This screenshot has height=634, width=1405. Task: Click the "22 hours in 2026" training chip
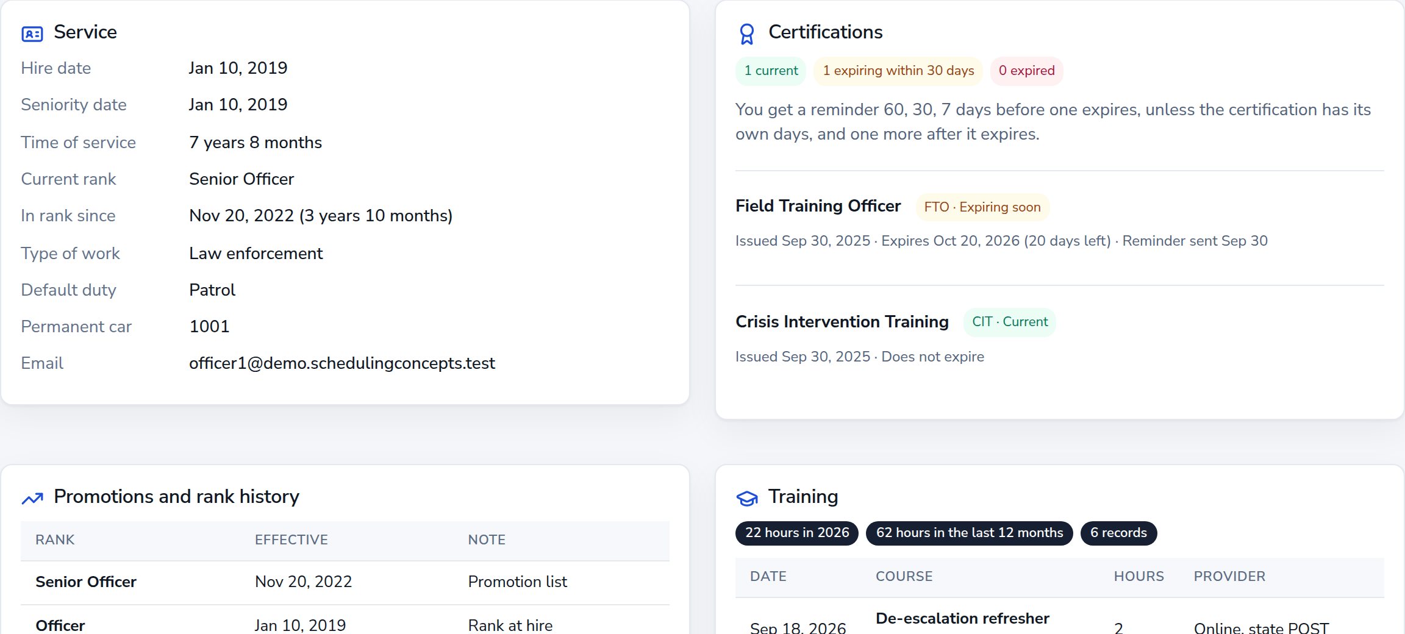[797, 533]
